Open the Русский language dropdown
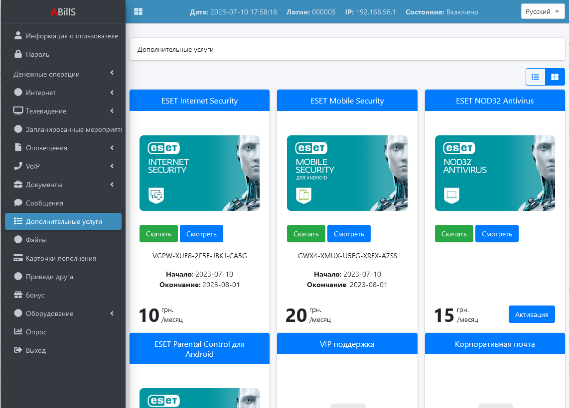 click(543, 11)
